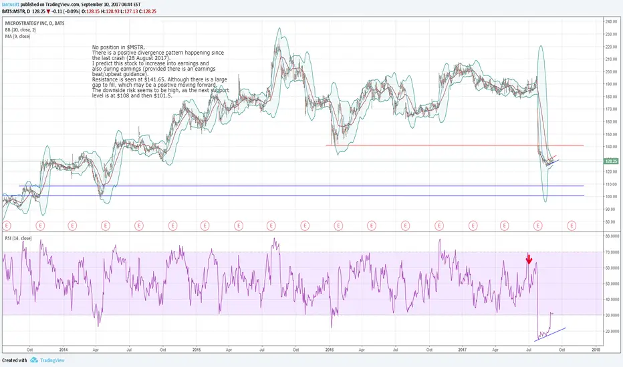Click the 170.00 price axis label
Image resolution: width=623 pixels, height=367 pixels.
tap(611, 109)
